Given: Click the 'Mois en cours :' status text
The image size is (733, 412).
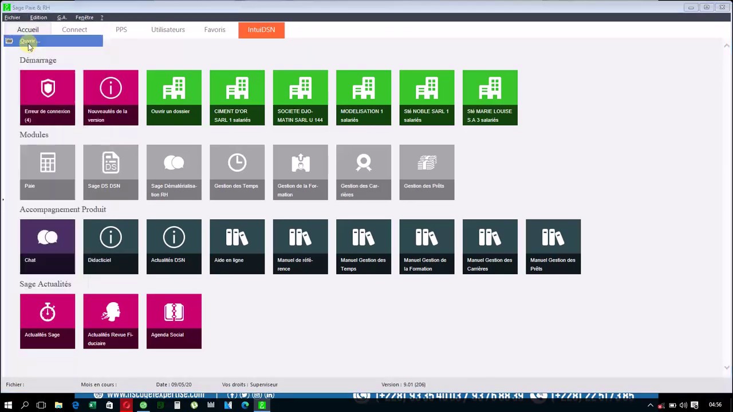Looking at the screenshot, I should pos(98,385).
